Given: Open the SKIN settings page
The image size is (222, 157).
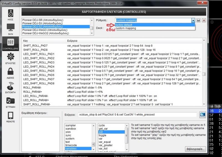Looking at the screenshot, I should (x=11, y=30).
